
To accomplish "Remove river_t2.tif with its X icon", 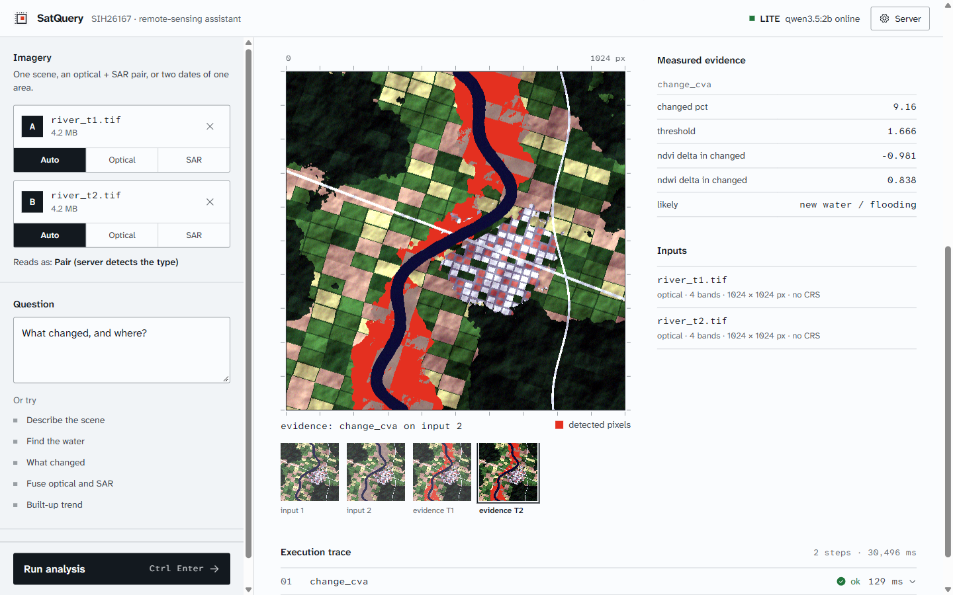I will pyautogui.click(x=210, y=202).
